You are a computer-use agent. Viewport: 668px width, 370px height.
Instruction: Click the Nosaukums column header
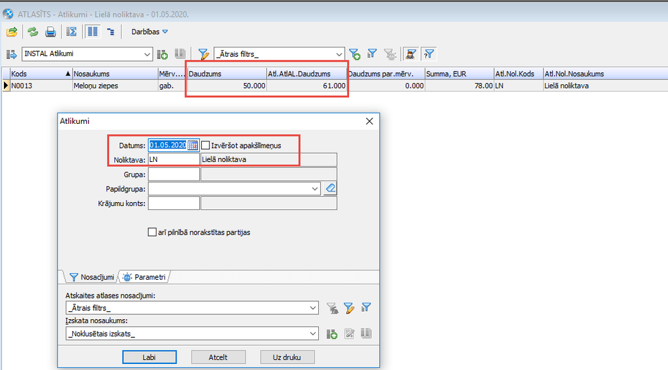pos(115,74)
